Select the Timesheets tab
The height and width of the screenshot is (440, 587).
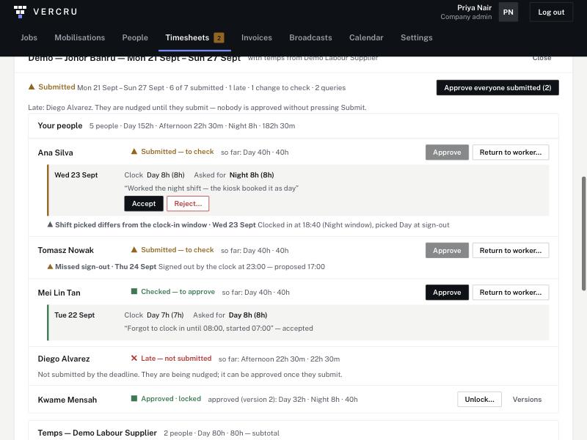point(194,37)
